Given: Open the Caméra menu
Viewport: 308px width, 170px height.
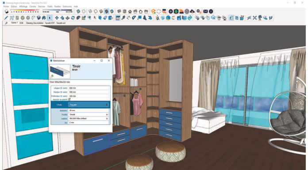Looking at the screenshot, I should pos(33,7).
